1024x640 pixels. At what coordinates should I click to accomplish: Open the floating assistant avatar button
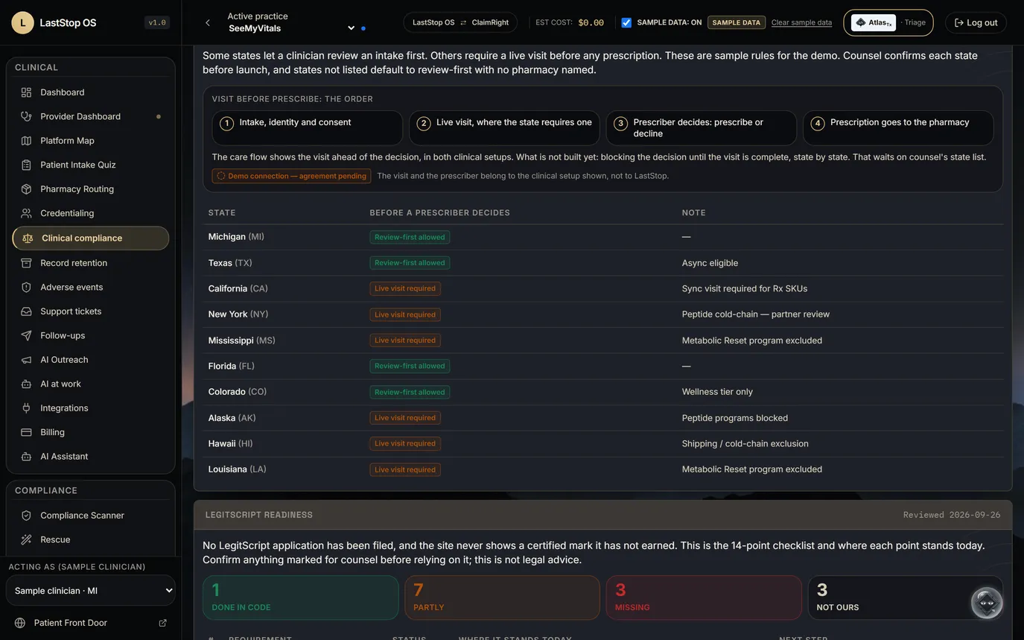click(987, 603)
